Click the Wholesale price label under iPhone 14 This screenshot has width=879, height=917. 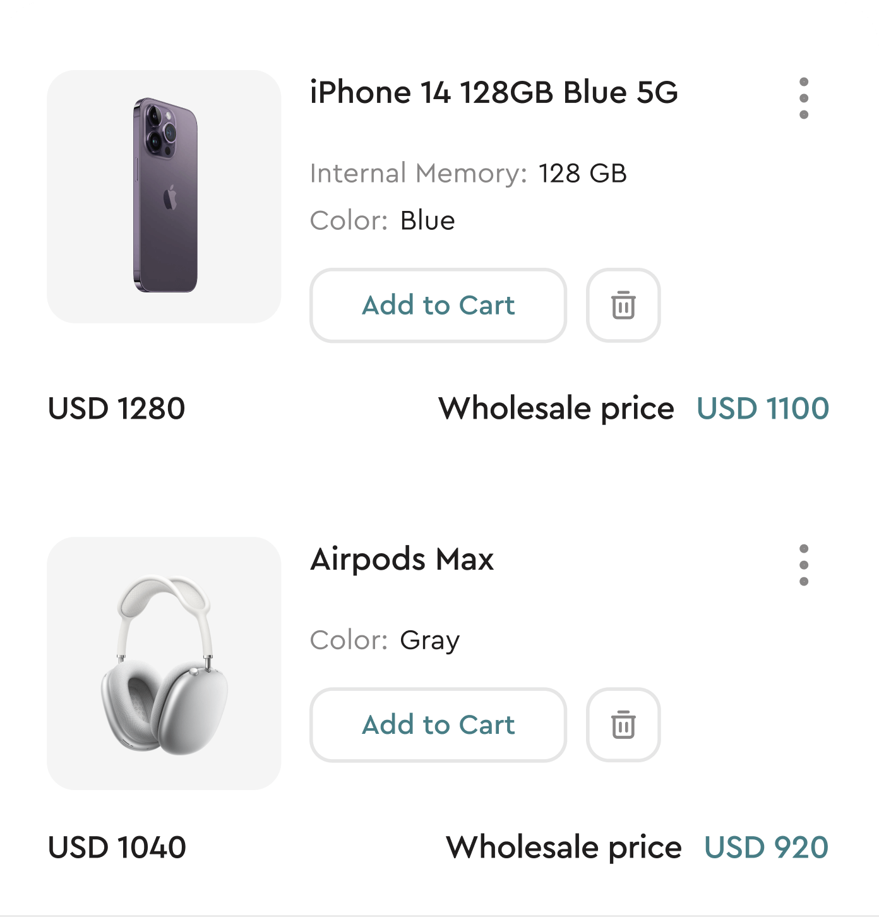coord(556,409)
